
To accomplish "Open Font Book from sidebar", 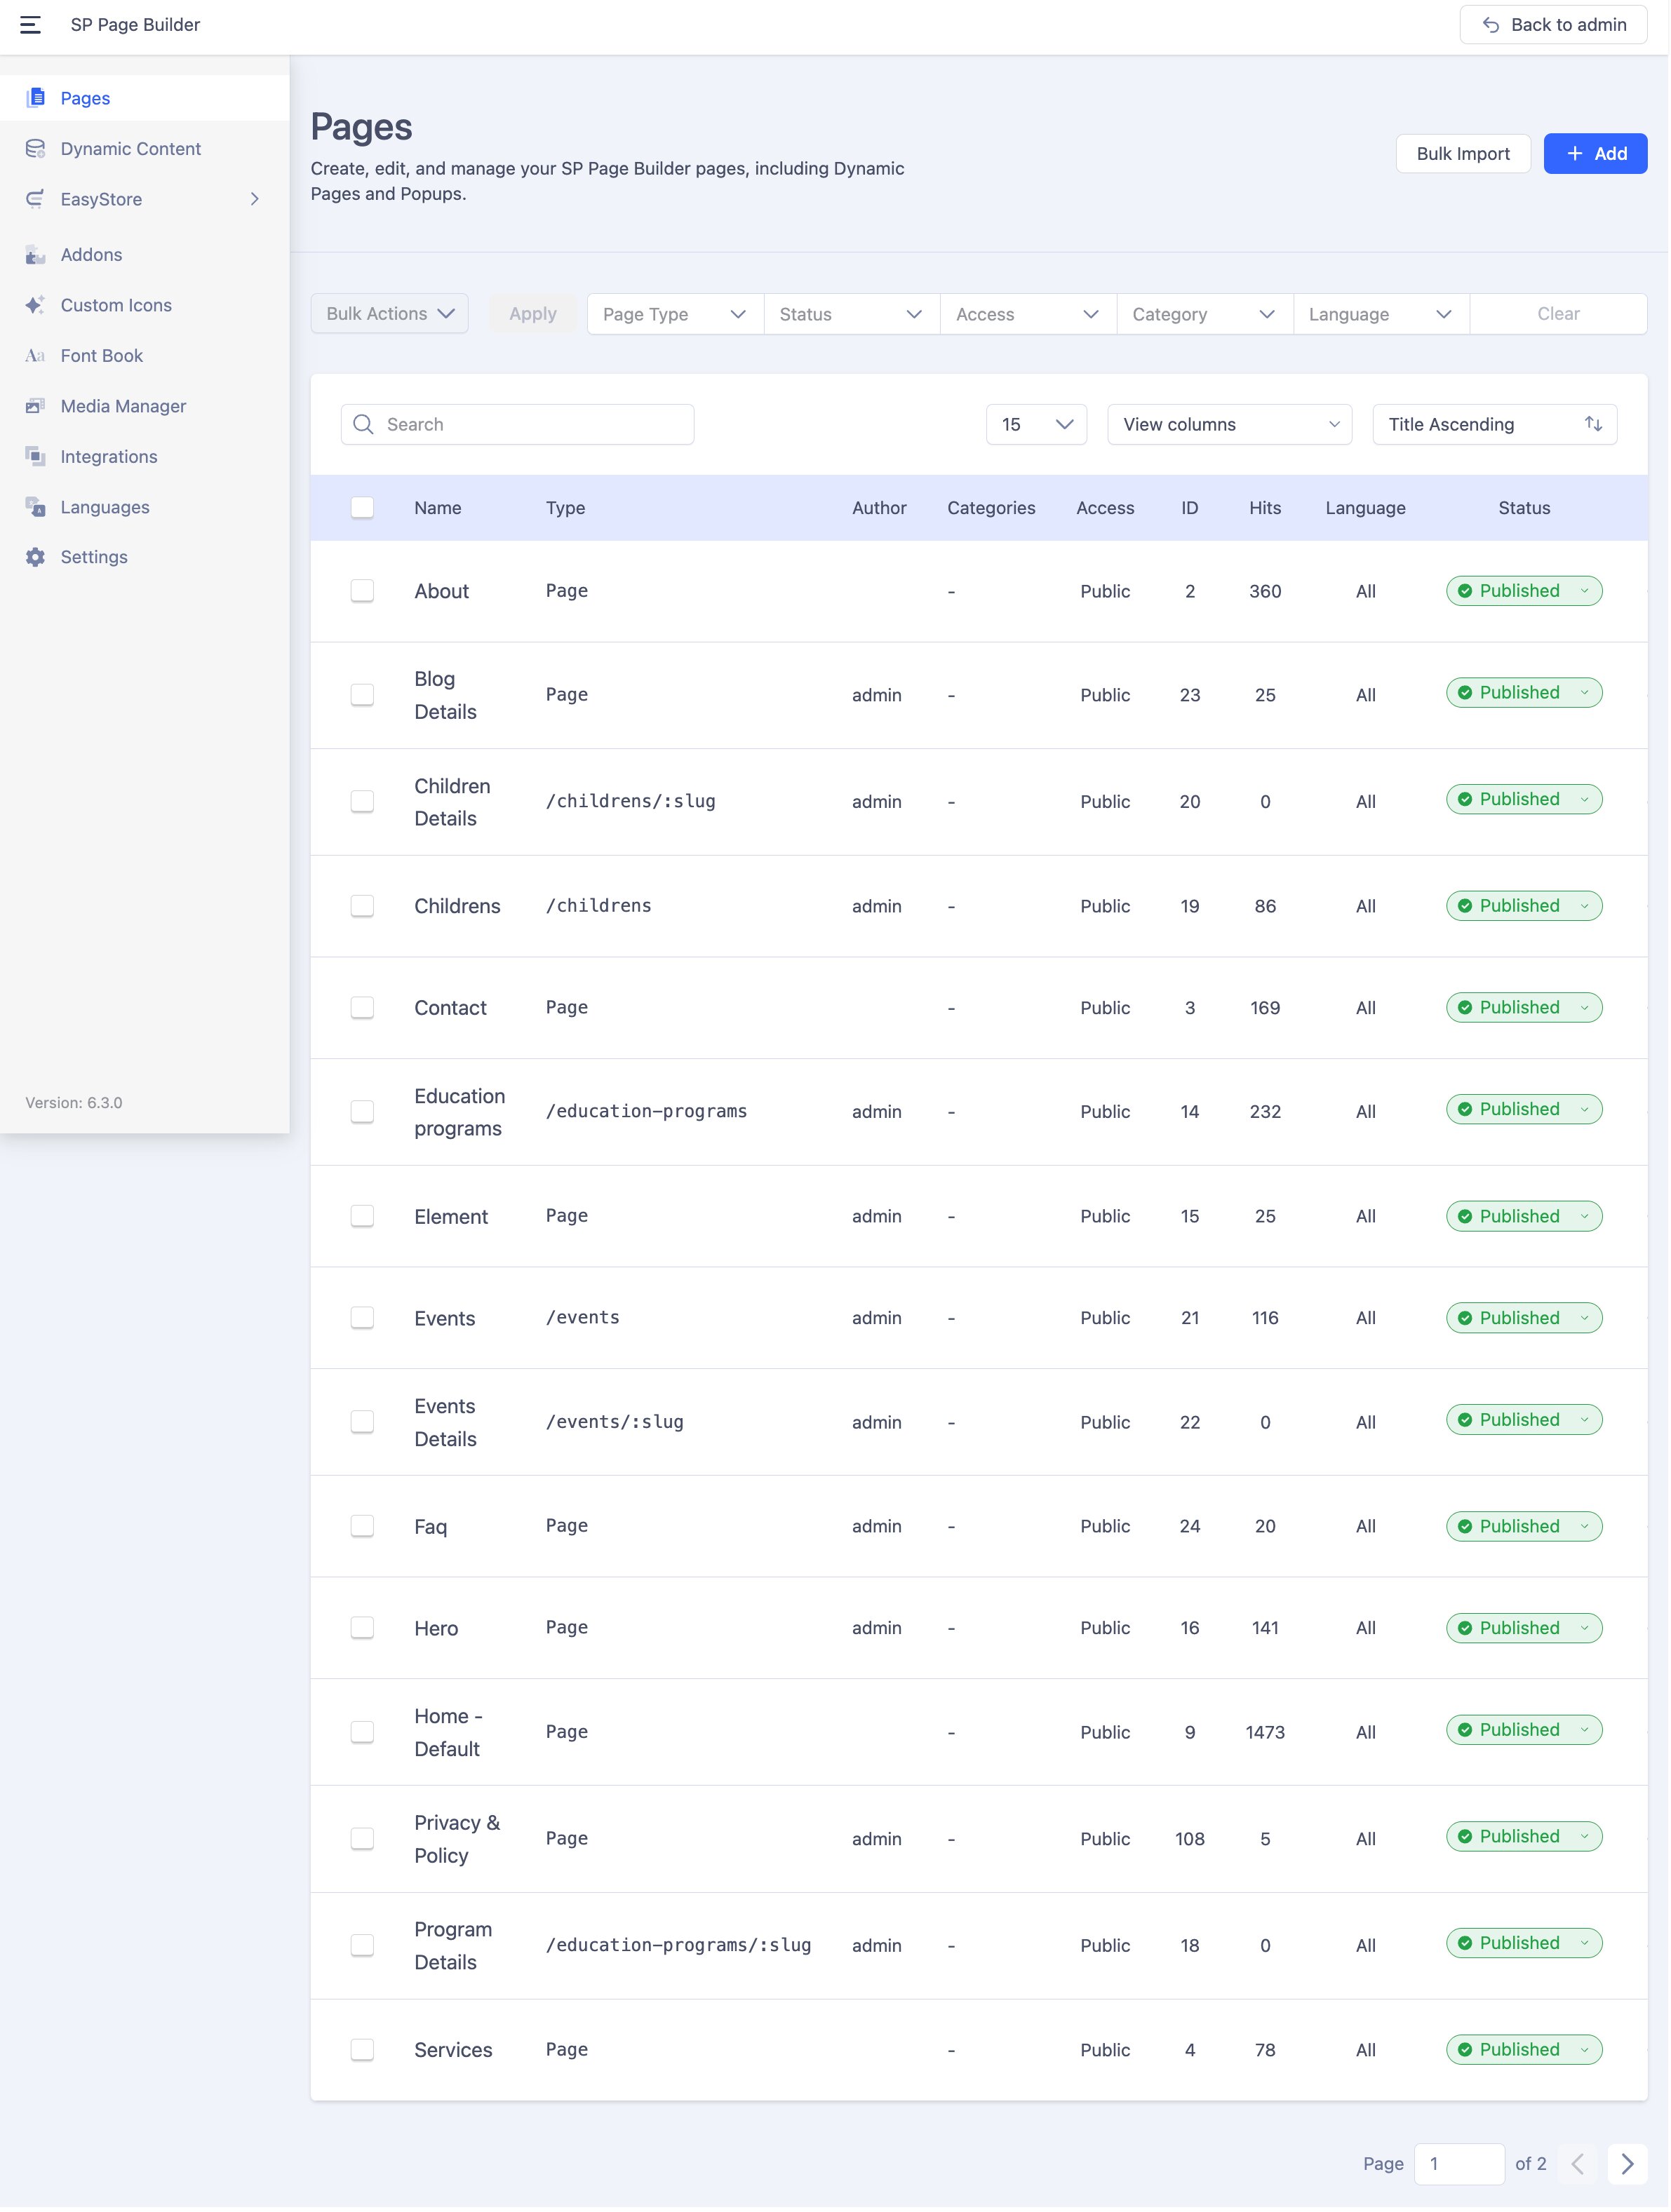I will [x=101, y=356].
